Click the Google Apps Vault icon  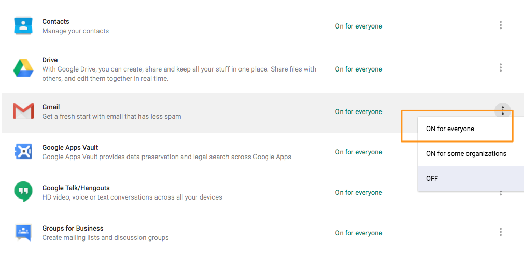pyautogui.click(x=23, y=151)
